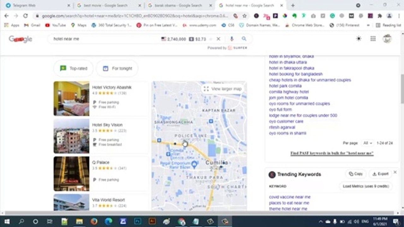404x227 pixels.
Task: Open the Per page All dropdown
Action: point(367,143)
